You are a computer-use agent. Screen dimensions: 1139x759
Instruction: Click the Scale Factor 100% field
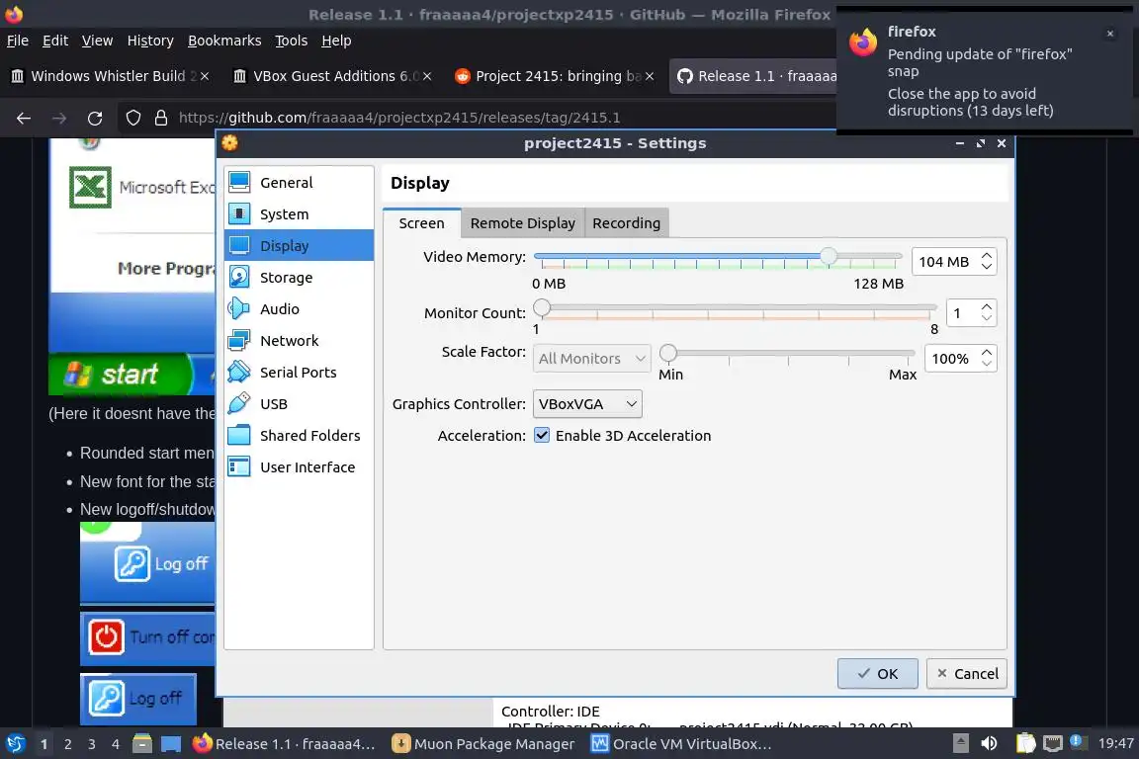click(950, 358)
